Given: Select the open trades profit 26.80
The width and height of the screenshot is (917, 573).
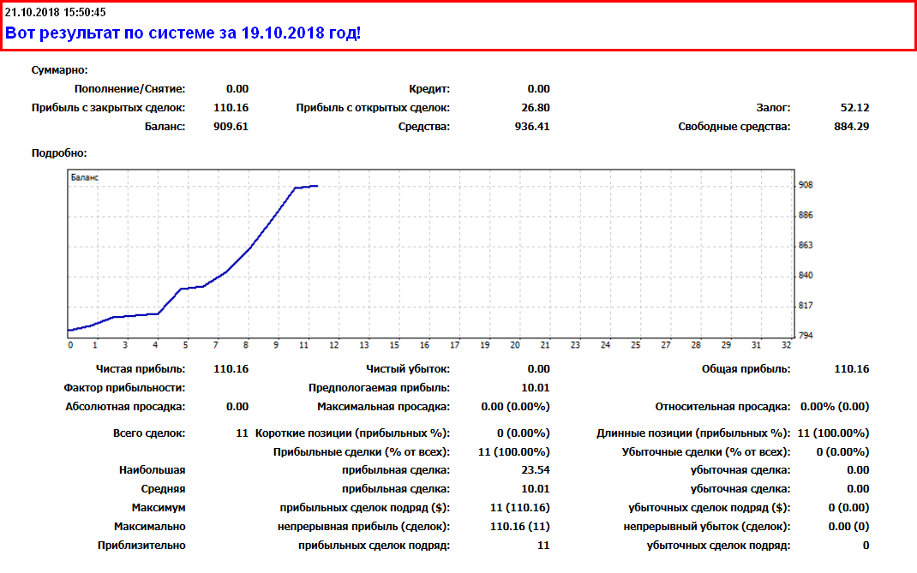Looking at the screenshot, I should [536, 108].
